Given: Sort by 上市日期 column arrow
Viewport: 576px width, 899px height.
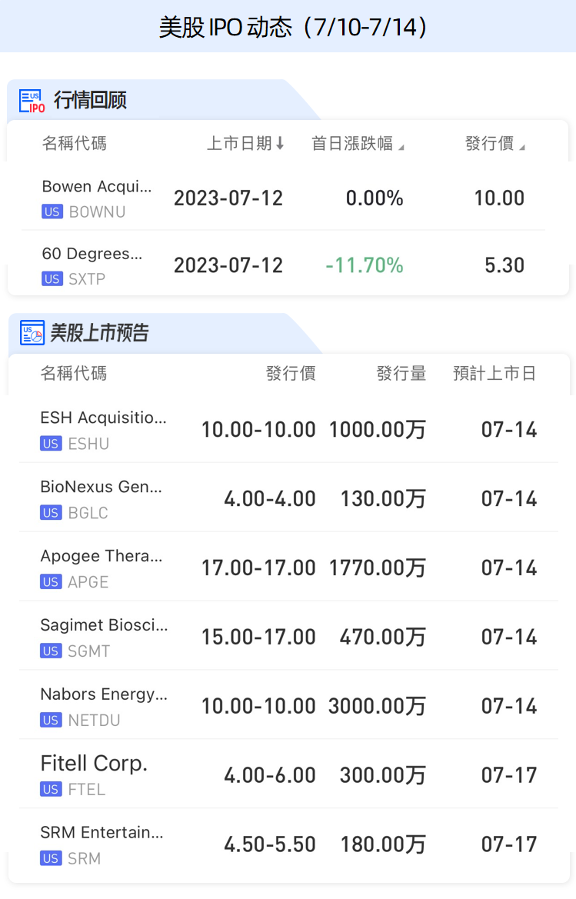Looking at the screenshot, I should [280, 144].
